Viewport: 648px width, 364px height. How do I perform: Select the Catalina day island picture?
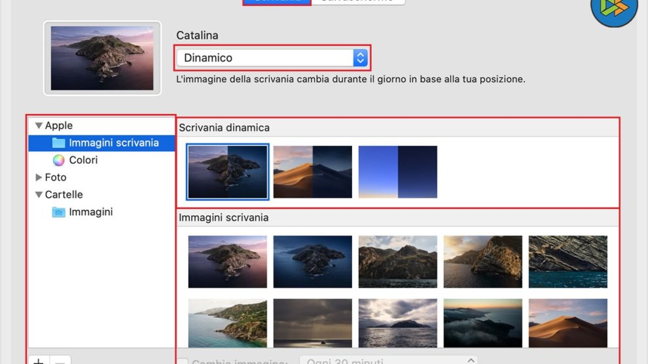point(228,262)
